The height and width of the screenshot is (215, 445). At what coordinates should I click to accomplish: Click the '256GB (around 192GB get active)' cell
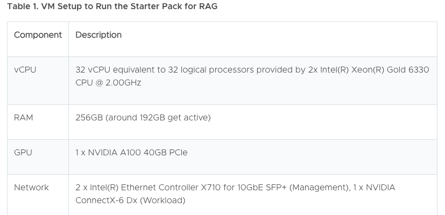click(143, 117)
